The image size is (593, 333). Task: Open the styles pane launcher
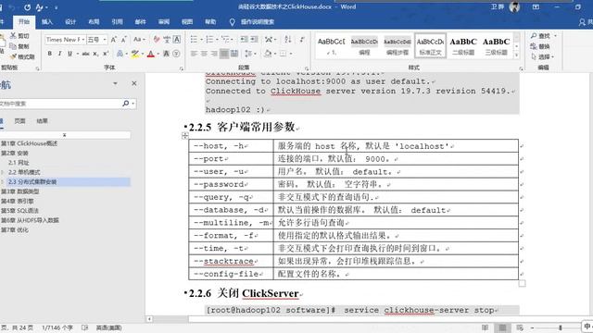coord(521,68)
